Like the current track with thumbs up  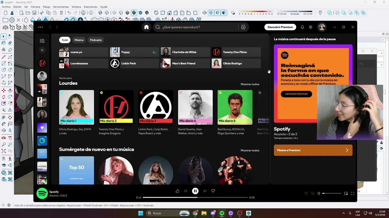click(177, 191)
